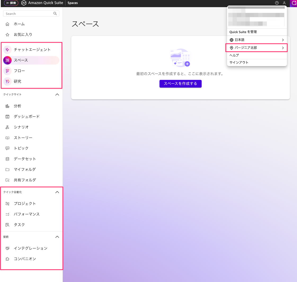This screenshot has height=282, width=297.
Task: Click the help question mark icon
Action: point(277,3)
